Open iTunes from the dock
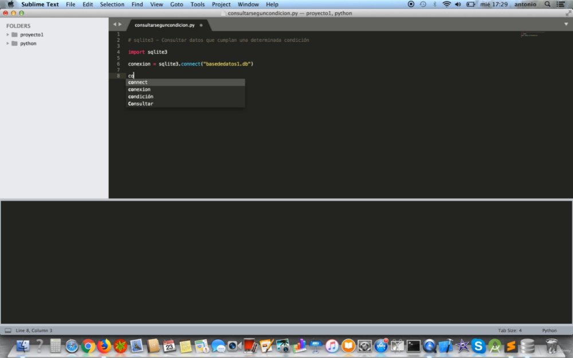Screen dimensions: 573x358 tap(332, 346)
